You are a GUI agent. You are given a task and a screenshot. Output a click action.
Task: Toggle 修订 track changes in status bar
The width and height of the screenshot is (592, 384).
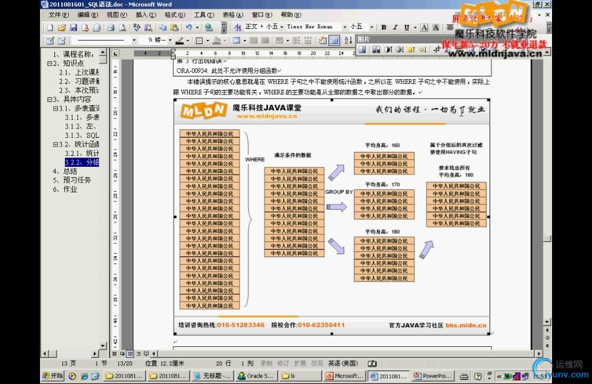283,363
